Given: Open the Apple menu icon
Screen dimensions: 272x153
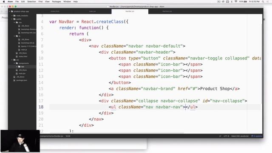Looking at the screenshot, I should (x=4, y=2).
